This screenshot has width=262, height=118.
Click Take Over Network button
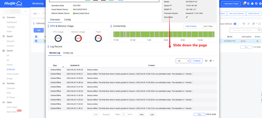click(236, 14)
